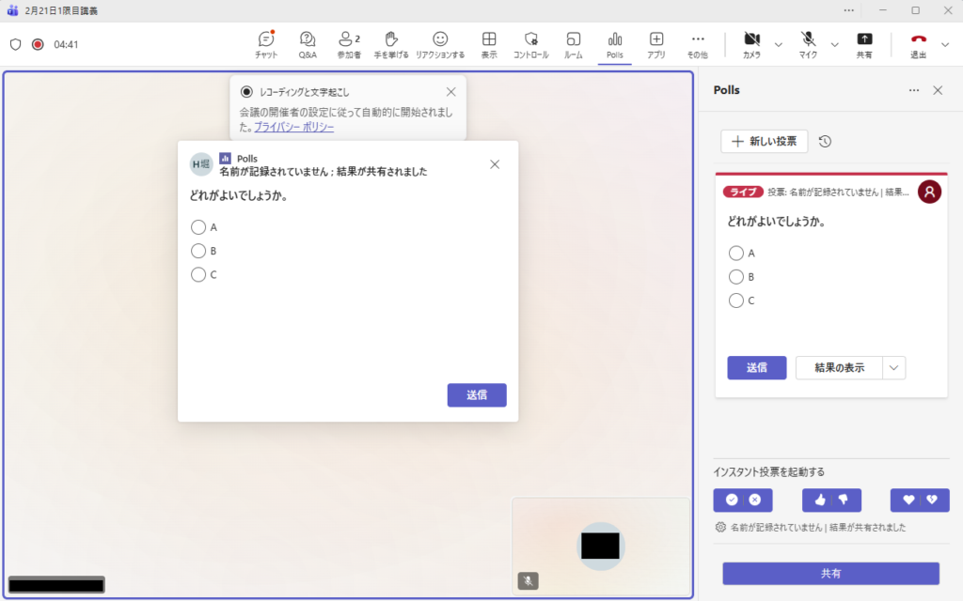The width and height of the screenshot is (963, 601).
Task: Expand the 結果の表示 dropdown arrow
Action: (893, 368)
